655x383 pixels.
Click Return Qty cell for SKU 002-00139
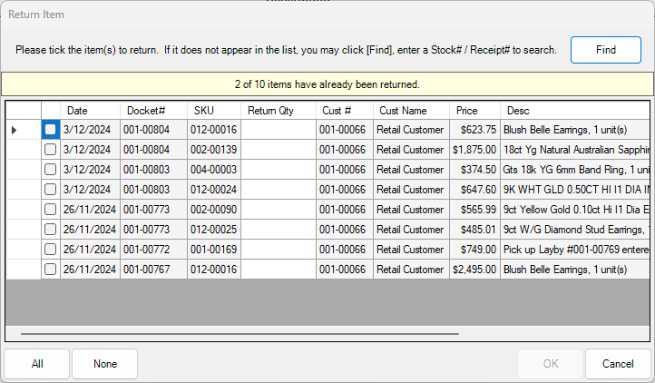pos(279,150)
